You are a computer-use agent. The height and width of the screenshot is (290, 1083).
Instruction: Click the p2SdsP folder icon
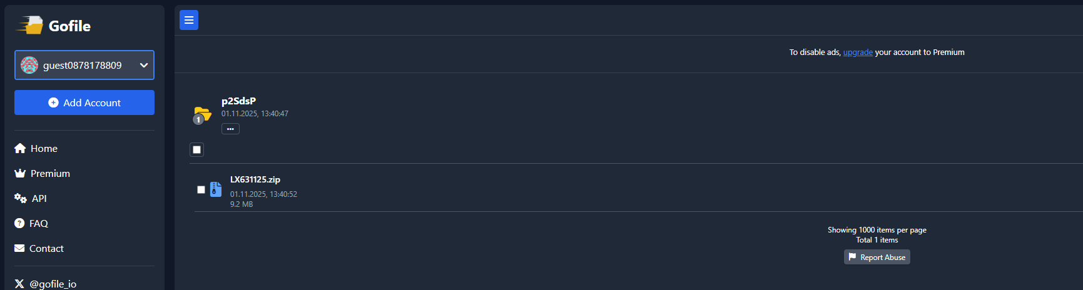pyautogui.click(x=202, y=114)
